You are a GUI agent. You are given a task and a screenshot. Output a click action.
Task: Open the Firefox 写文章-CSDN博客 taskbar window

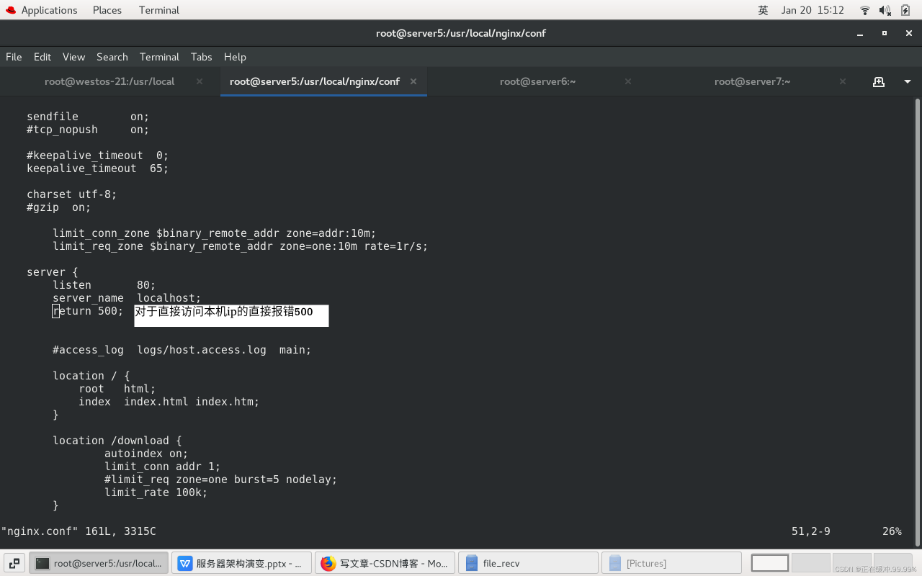point(385,563)
